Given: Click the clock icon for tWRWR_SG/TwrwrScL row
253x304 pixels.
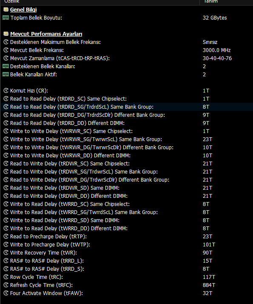Looking at the screenshot, I should click(x=6, y=139).
